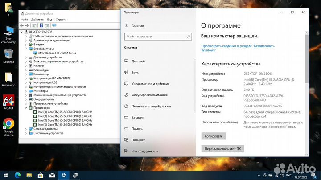Expand Клавиатуры tree node
Screen dimensions: 321x180
coord(26,70)
